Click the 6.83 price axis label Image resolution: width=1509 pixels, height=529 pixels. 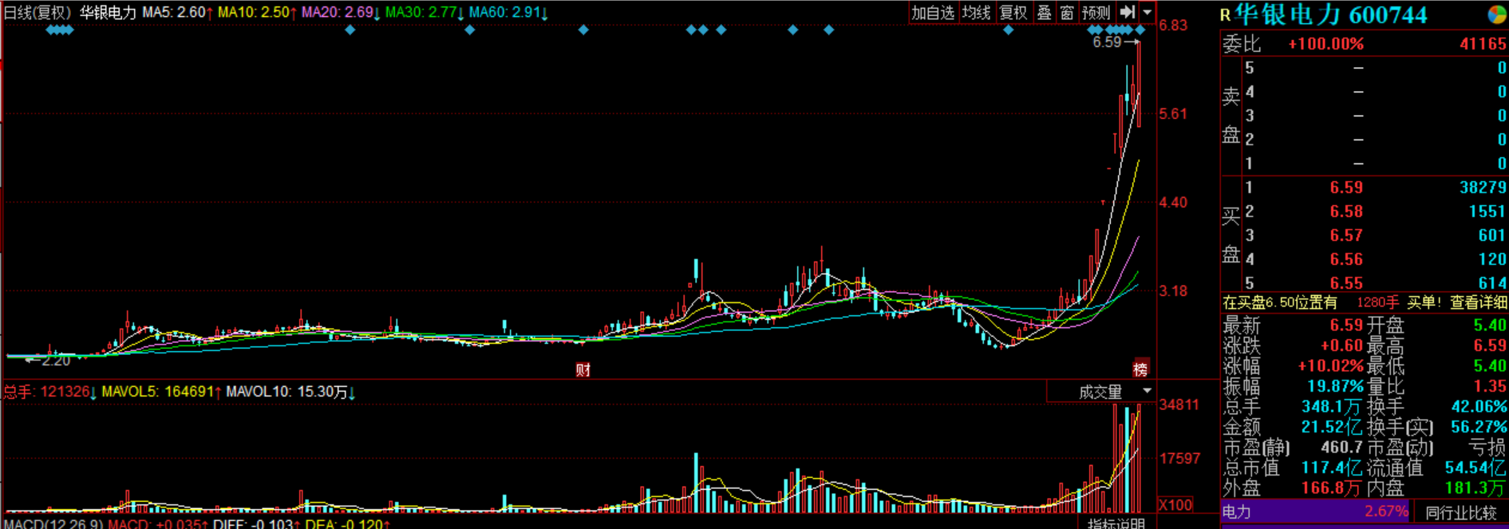point(1173,26)
